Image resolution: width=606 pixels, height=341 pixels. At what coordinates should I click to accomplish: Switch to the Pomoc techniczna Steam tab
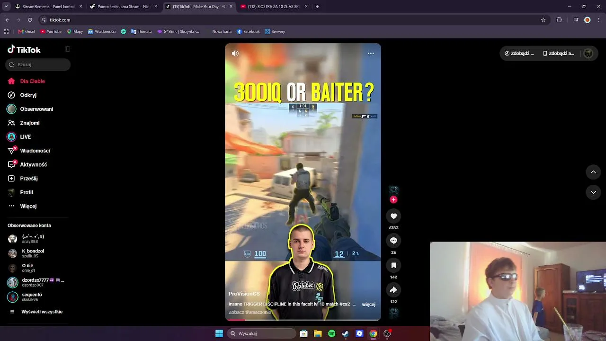click(x=123, y=7)
